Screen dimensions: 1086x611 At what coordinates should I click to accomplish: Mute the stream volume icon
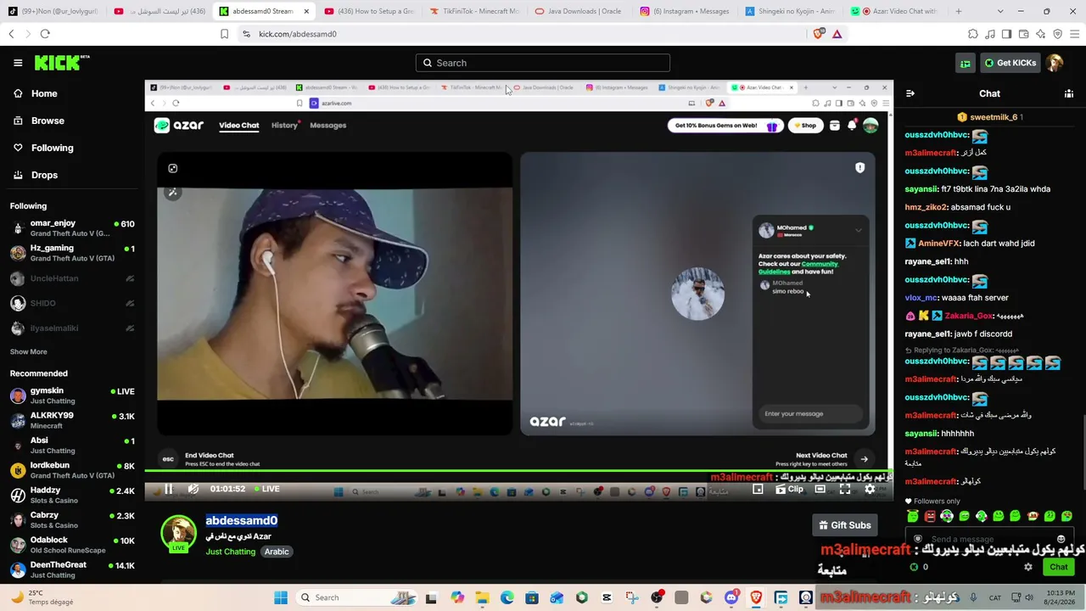(x=193, y=489)
